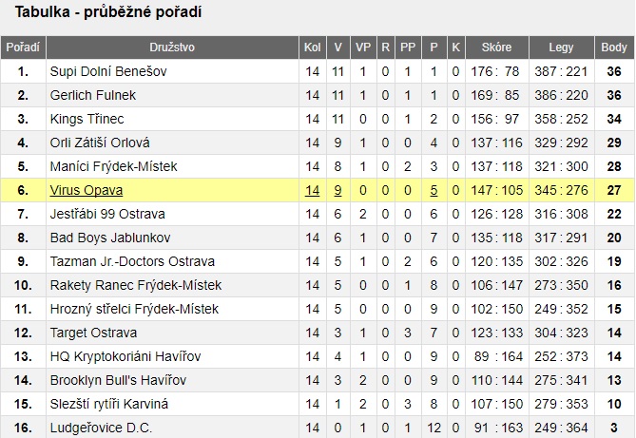
Task: Click the Pořadí column header
Action: pyautogui.click(x=23, y=48)
